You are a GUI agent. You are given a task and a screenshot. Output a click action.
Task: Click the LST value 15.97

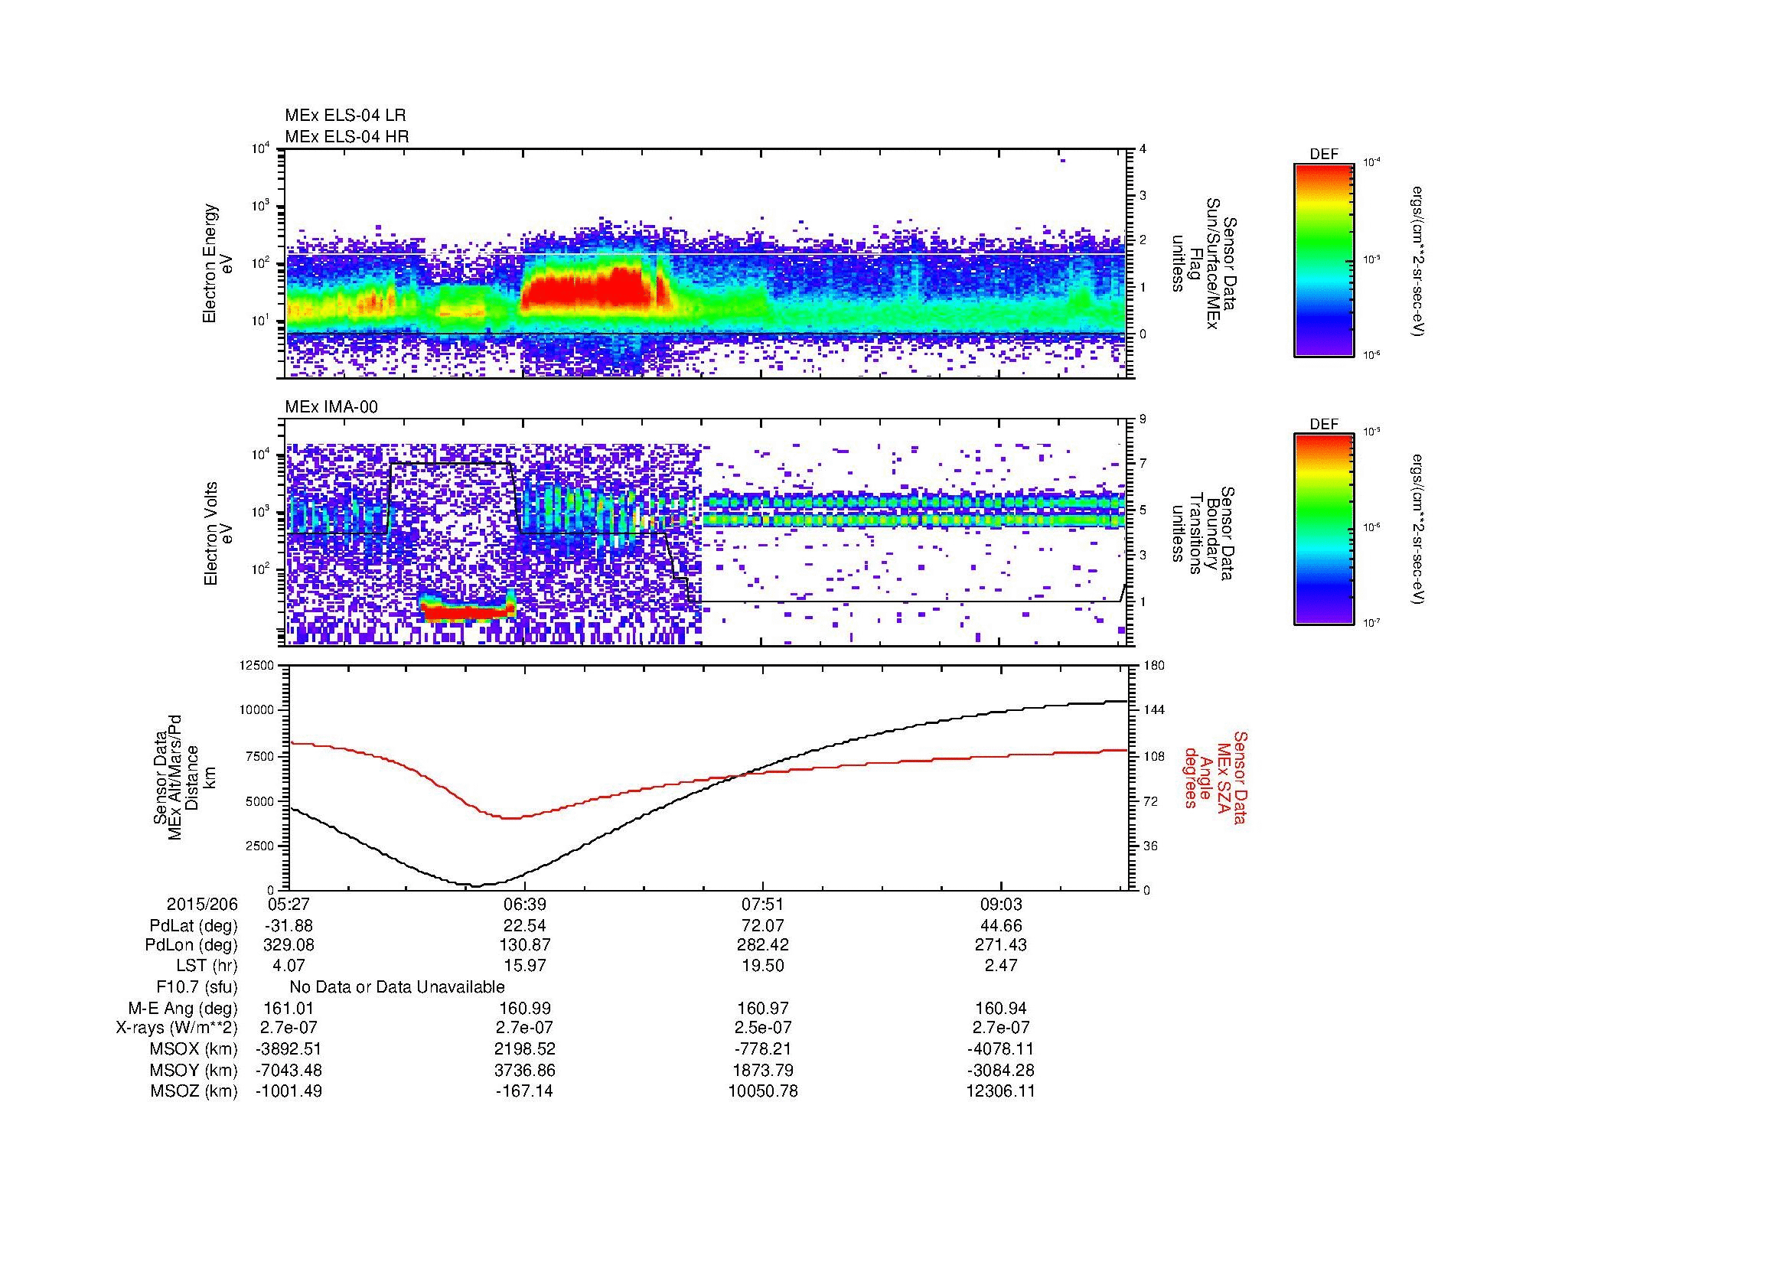pos(525,965)
